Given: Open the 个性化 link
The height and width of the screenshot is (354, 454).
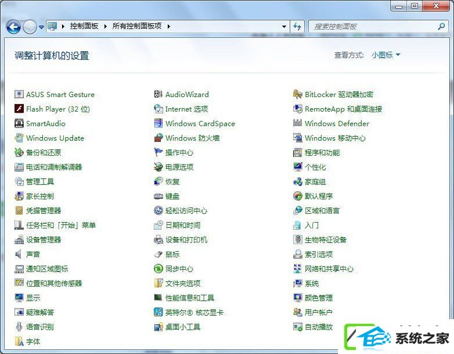Looking at the screenshot, I should tap(315, 167).
